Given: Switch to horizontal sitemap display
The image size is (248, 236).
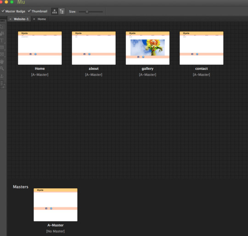Looking at the screenshot, I should coord(55,11).
